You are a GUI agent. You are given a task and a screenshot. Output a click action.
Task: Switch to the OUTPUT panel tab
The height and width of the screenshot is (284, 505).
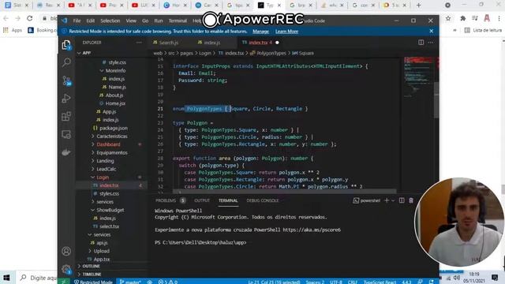(x=202, y=200)
